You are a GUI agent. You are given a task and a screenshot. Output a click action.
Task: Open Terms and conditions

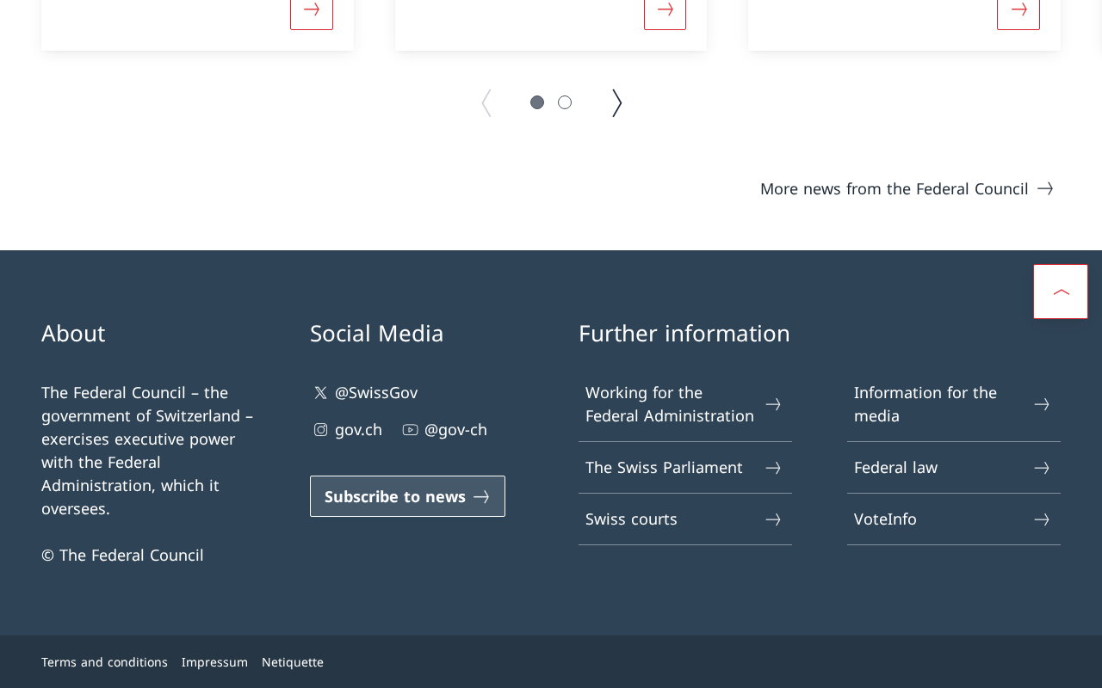(x=104, y=662)
